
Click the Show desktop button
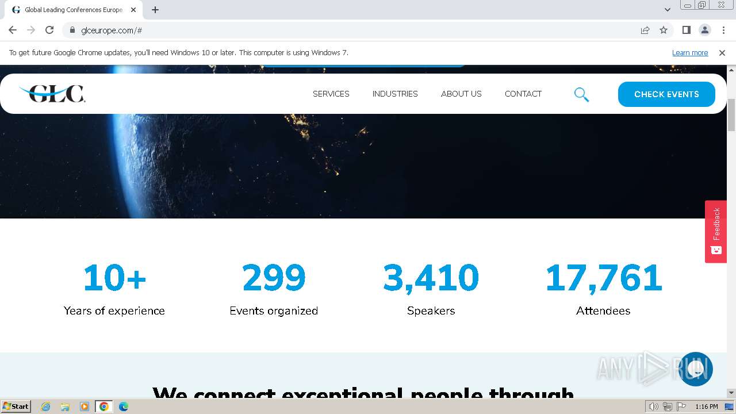[729, 407]
